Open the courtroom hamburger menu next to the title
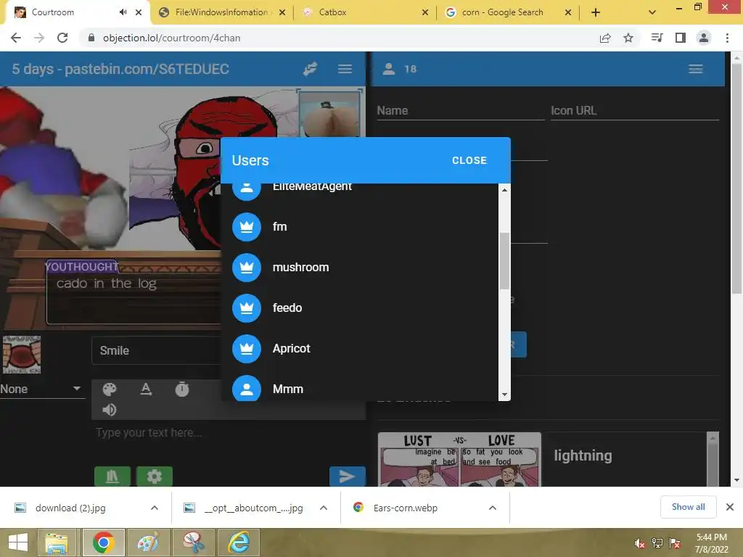 pyautogui.click(x=345, y=69)
